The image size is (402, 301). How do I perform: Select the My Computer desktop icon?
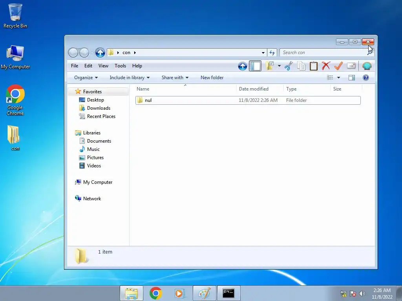click(15, 57)
